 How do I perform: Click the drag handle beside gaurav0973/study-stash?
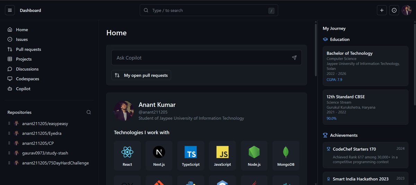9,153
